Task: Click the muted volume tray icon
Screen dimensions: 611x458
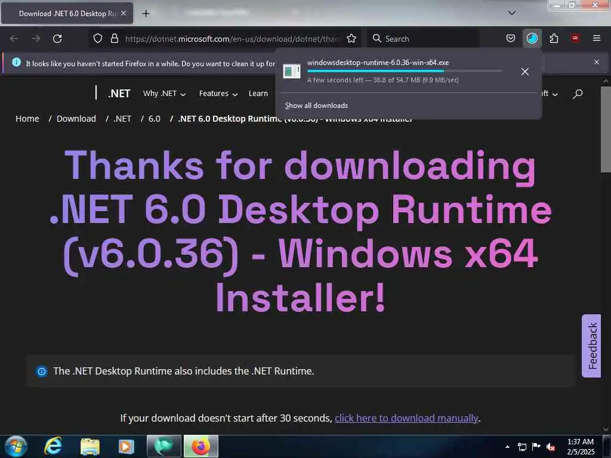Action: [551, 447]
